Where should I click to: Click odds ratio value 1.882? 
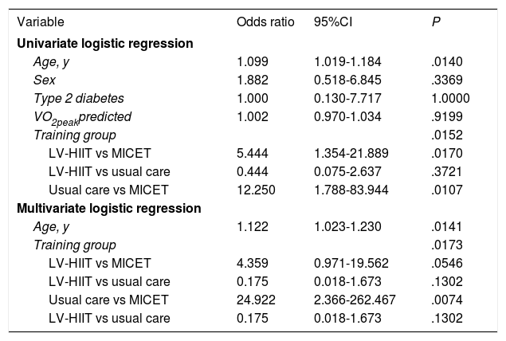pyautogui.click(x=252, y=80)
